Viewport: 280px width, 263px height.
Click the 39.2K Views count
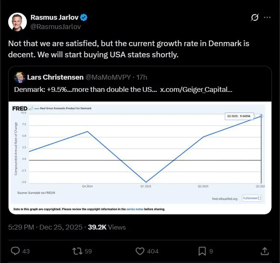coord(106,227)
